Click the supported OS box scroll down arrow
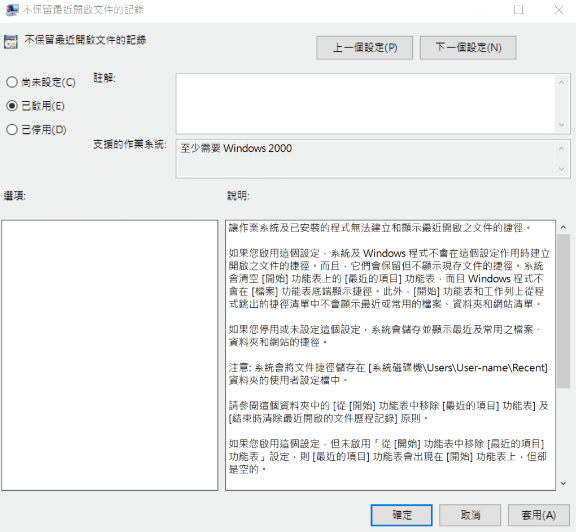The height and width of the screenshot is (532, 576). tap(561, 169)
